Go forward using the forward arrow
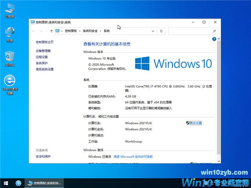The image size is (251, 188). [41, 31]
